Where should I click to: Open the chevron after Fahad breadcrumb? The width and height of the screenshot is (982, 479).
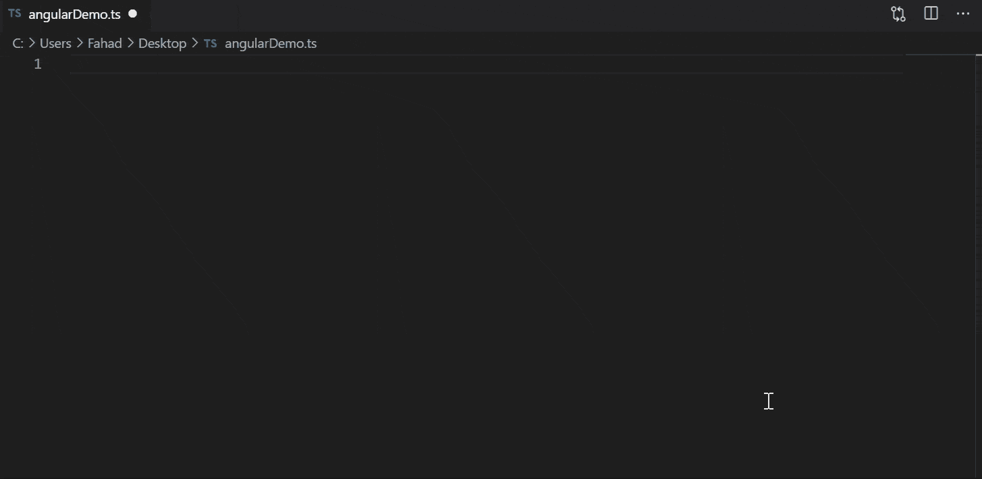click(130, 43)
